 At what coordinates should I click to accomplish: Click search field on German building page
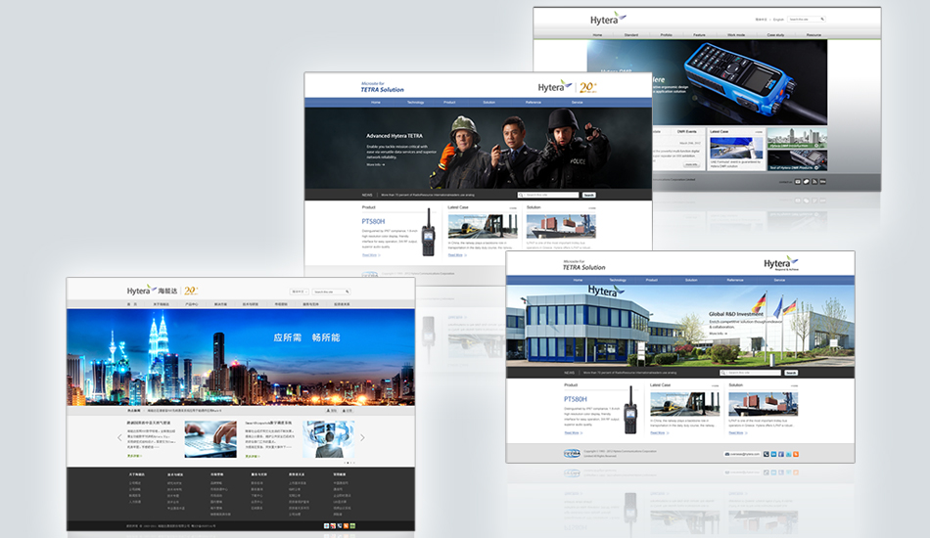click(x=751, y=373)
